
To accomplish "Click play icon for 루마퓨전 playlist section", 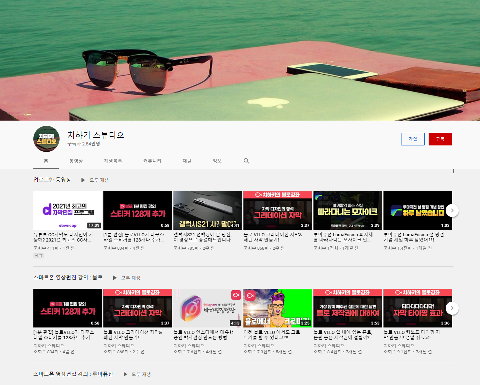I will pos(125,374).
